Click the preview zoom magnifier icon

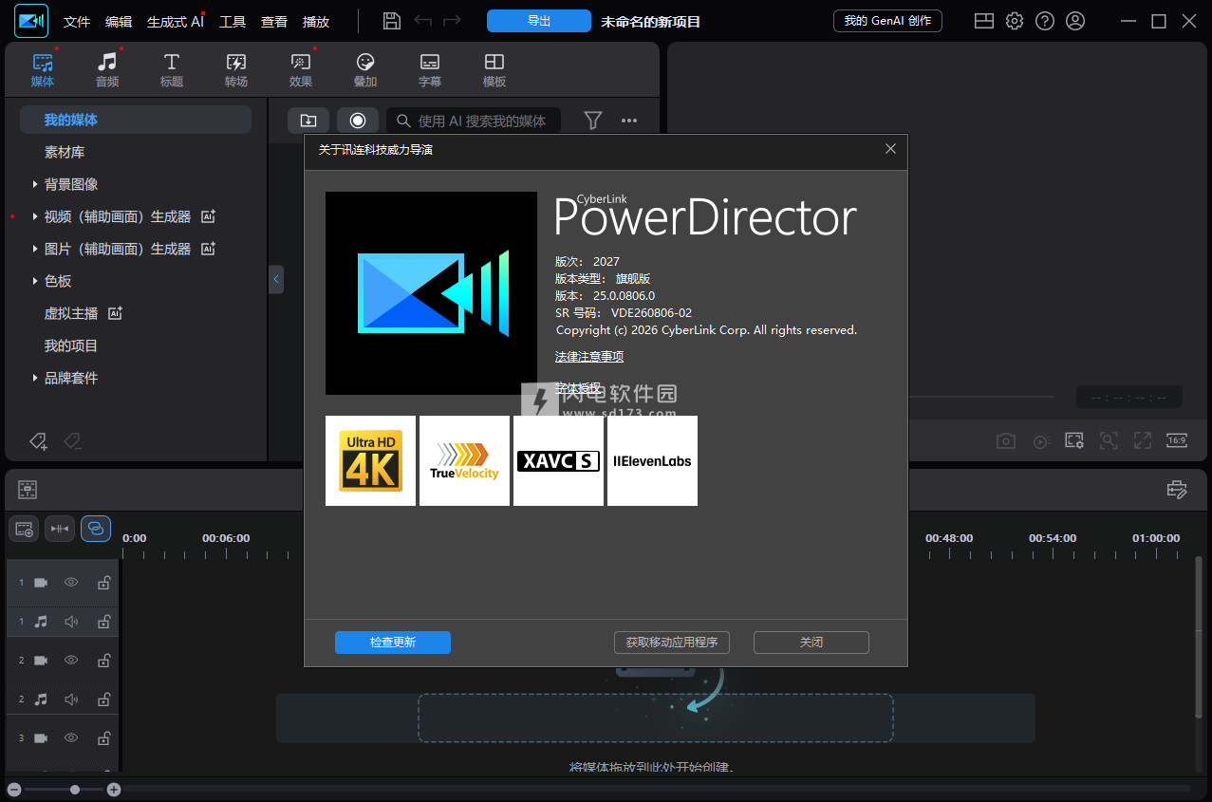[1109, 440]
